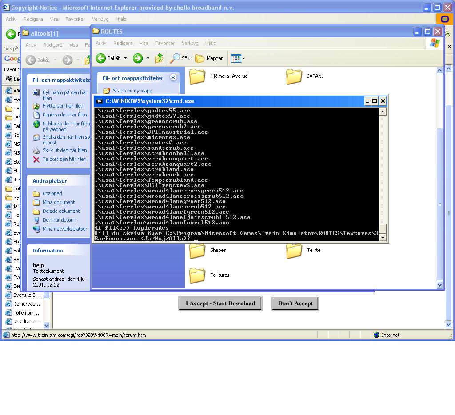Click the globe icon beside Publicera den här filen
This screenshot has width=455, height=415.
coord(36,124)
